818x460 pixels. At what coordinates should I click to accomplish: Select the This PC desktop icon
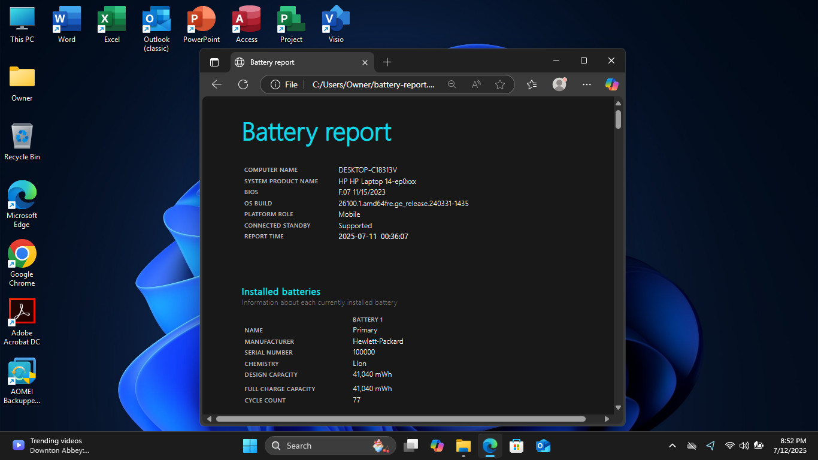click(x=22, y=24)
